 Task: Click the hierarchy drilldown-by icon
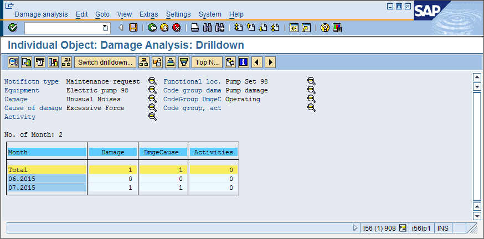point(66,63)
